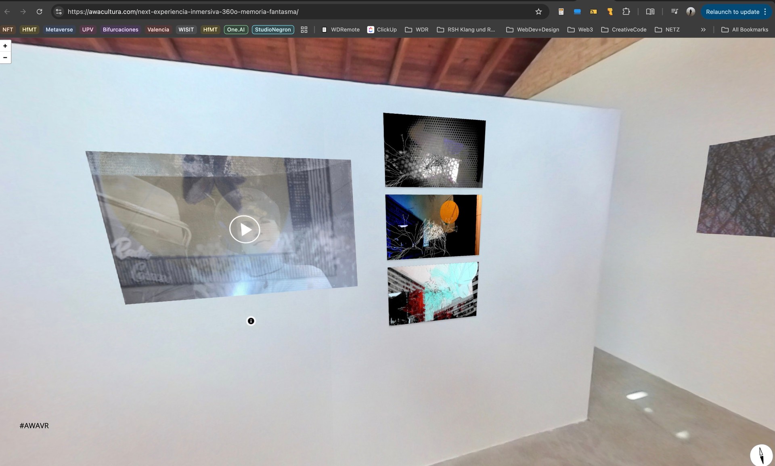The image size is (775, 466).
Task: Open the WebDev+Design bookmark folder
Action: 532,29
